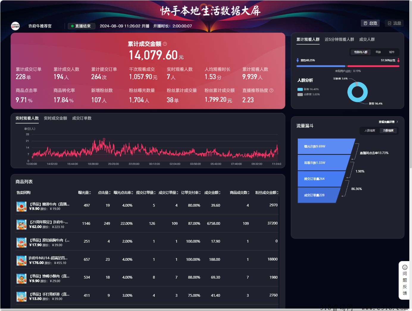Switch funnel to 人数维度
Screen dimensions: 412x311
(370, 131)
